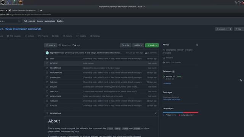Click the commit author avatar
Screen dimensions: 244x137
(x=47, y=53)
